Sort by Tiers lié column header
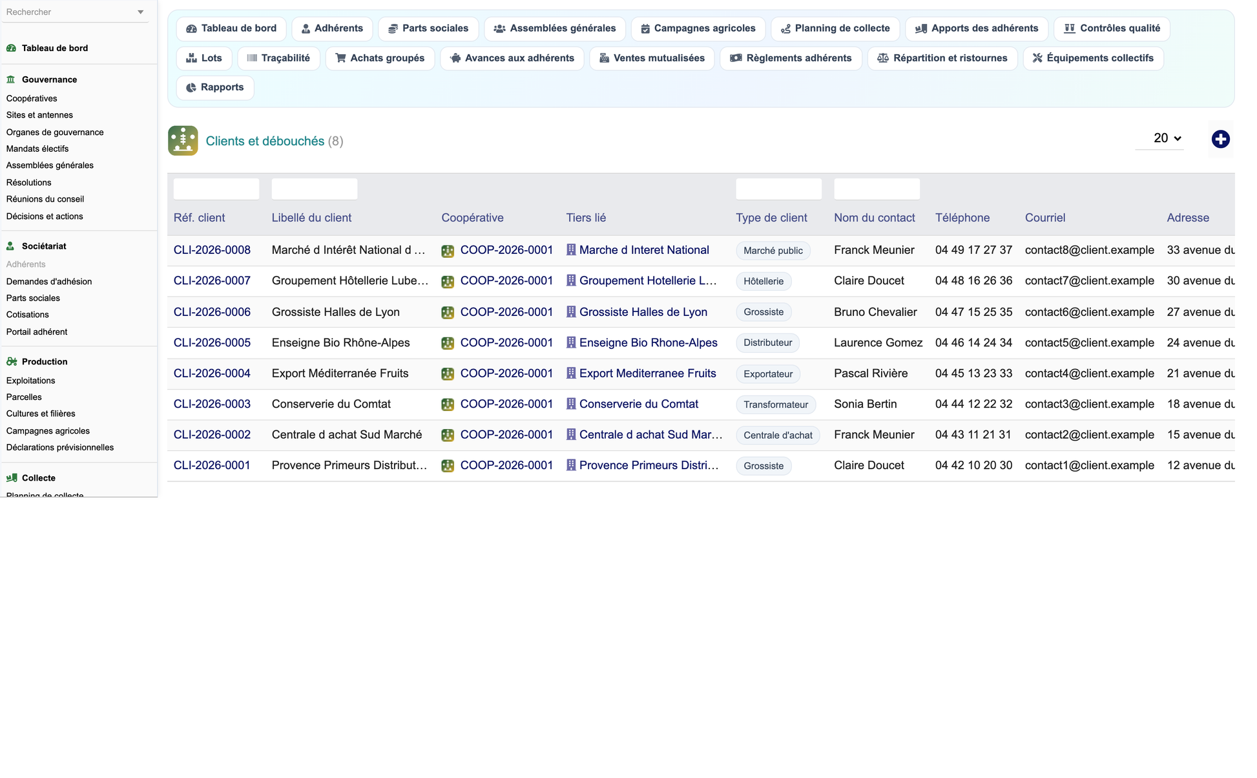 [586, 218]
